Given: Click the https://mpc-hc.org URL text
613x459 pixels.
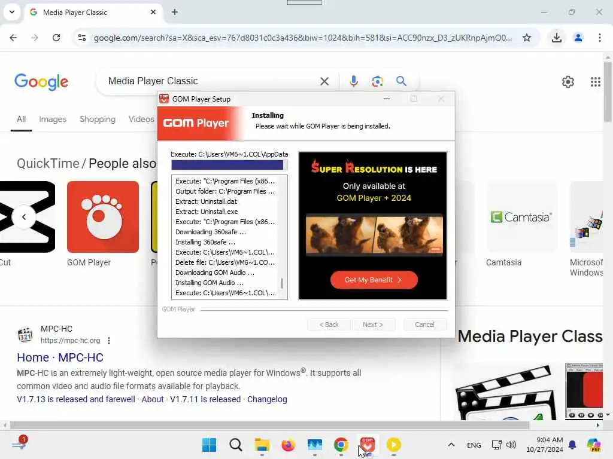Looking at the screenshot, I should coord(71,341).
